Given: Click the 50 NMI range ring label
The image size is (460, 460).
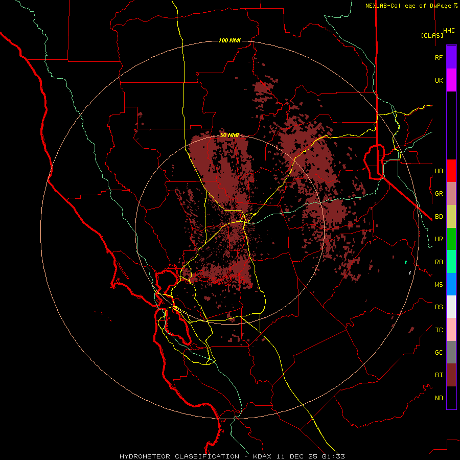Looking at the screenshot, I should coord(229,135).
